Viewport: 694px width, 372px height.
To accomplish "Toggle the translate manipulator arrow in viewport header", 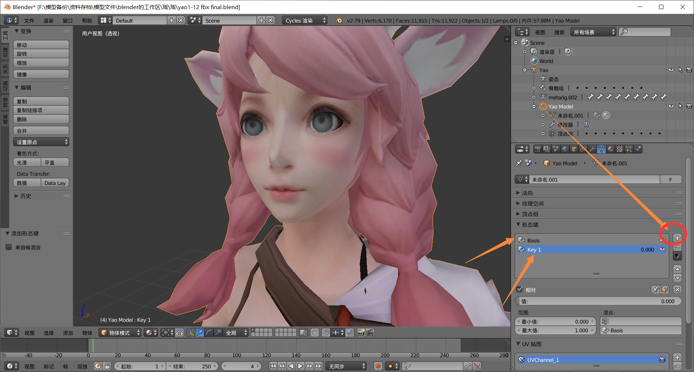I will (200, 333).
